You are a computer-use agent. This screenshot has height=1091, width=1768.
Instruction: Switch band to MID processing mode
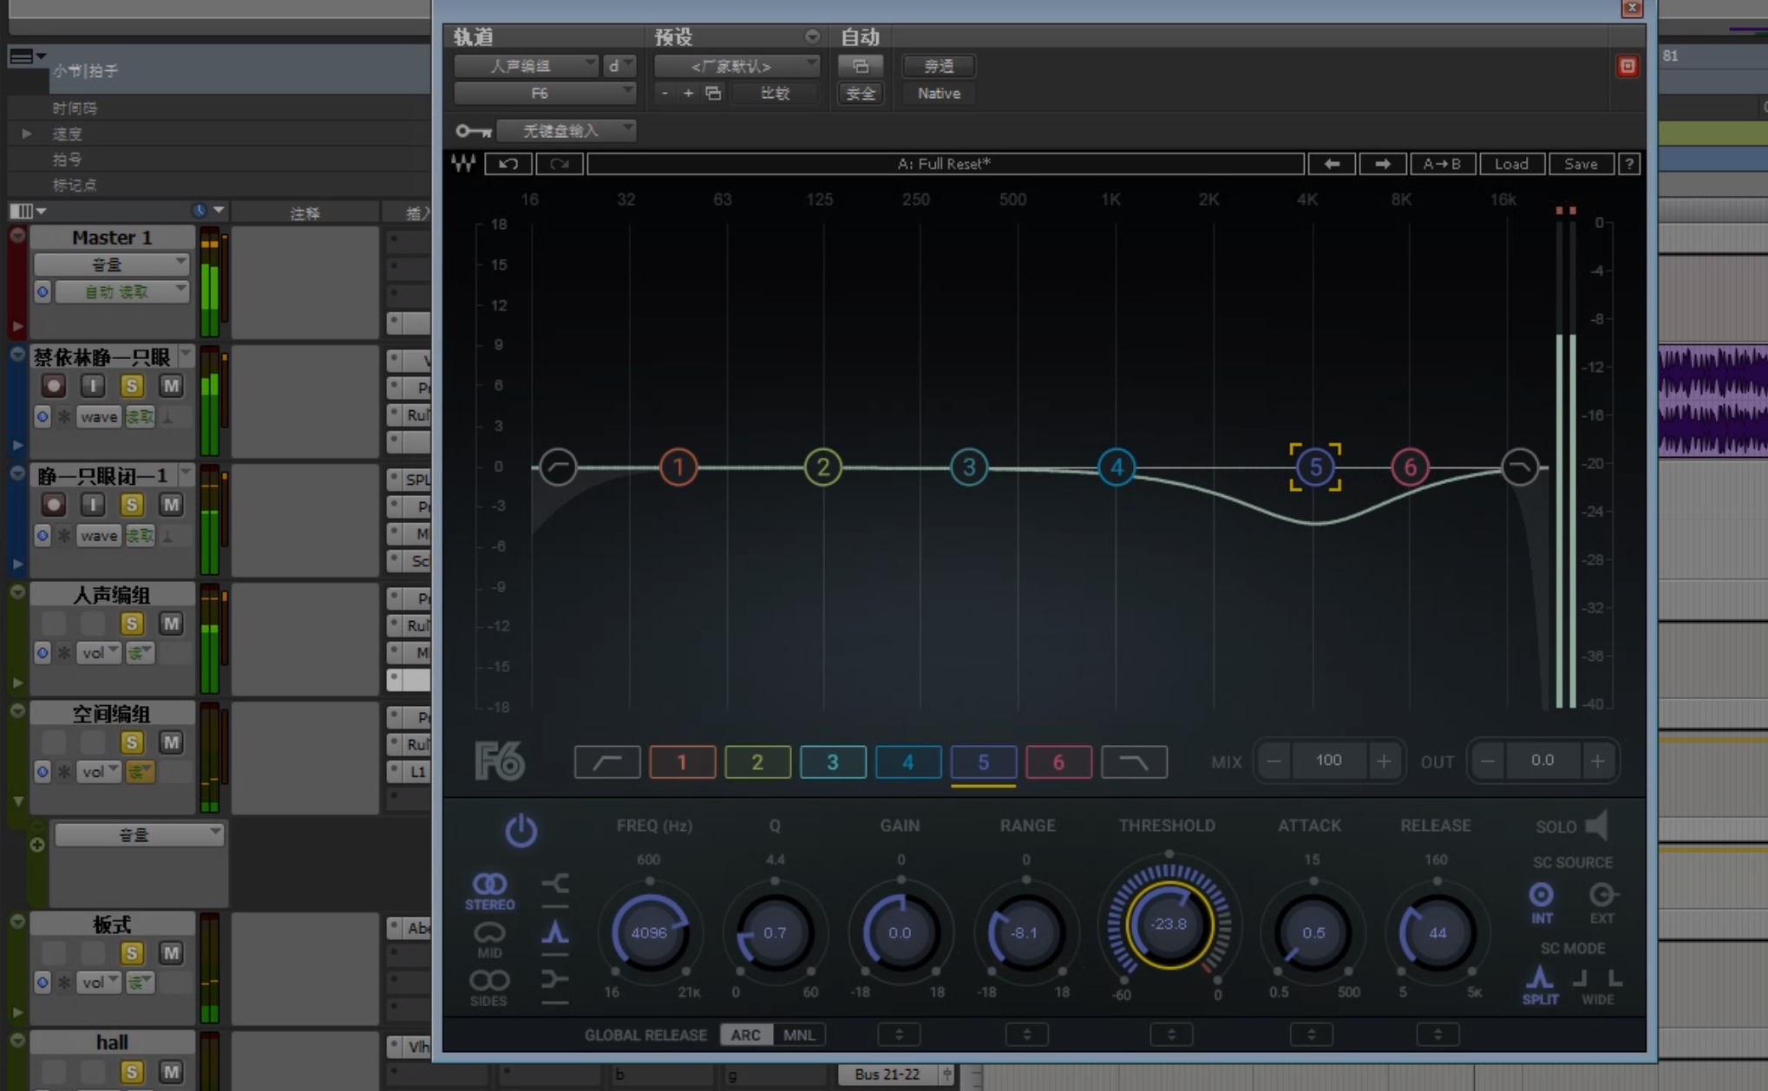(x=489, y=937)
